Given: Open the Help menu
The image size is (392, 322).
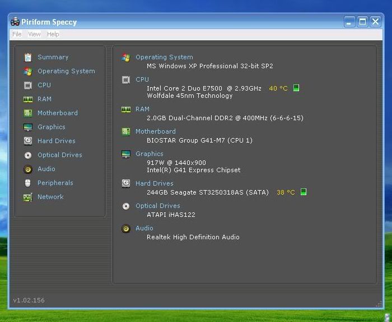Looking at the screenshot, I should click(53, 34).
